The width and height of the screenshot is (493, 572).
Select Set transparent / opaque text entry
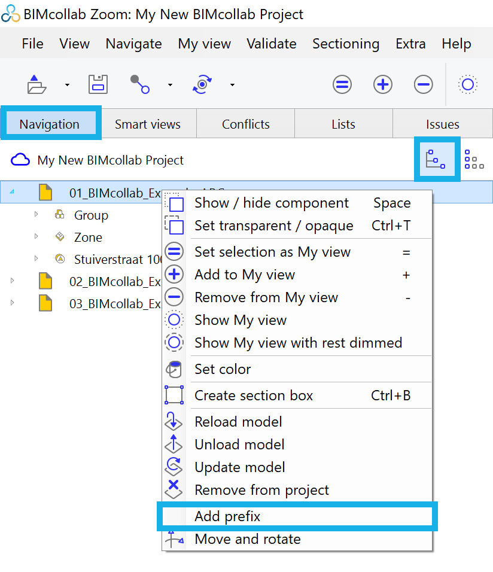pos(273,226)
